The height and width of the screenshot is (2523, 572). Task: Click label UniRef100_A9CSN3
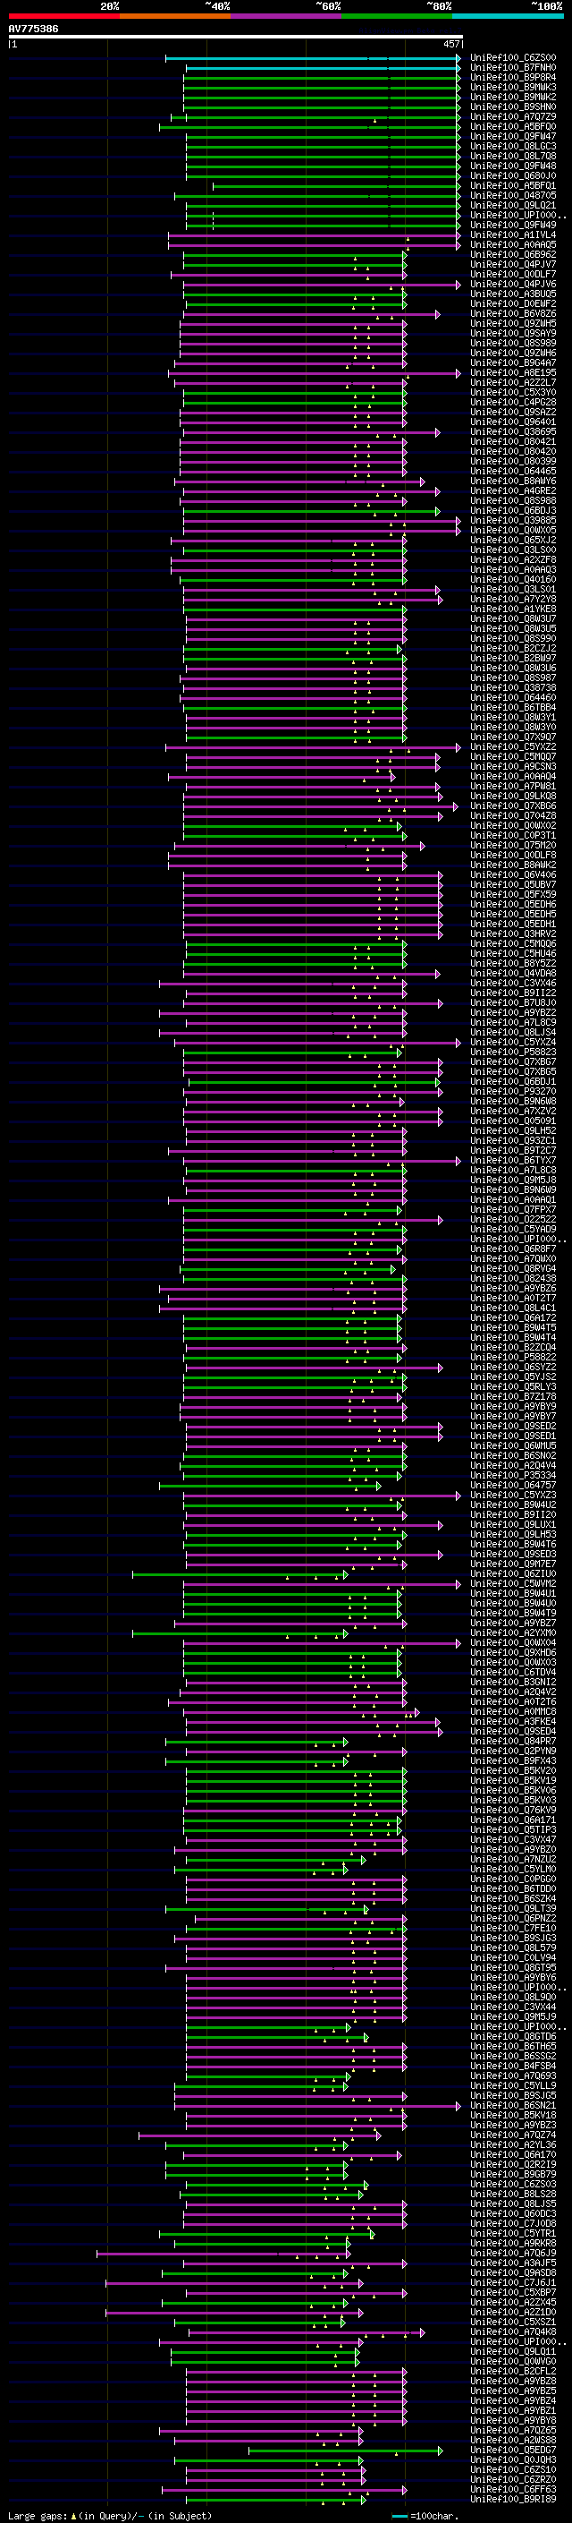(x=512, y=766)
